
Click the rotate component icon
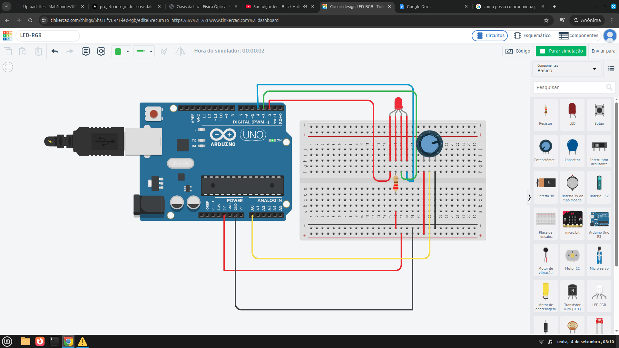coord(164,51)
